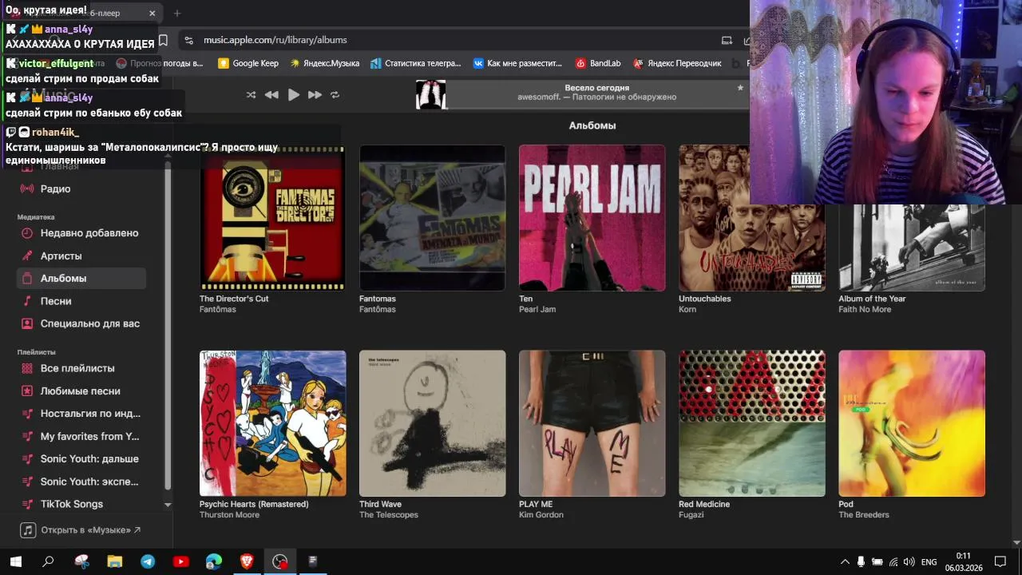Open File Explorer from the taskbar
This screenshot has height=575, width=1022.
(115, 561)
